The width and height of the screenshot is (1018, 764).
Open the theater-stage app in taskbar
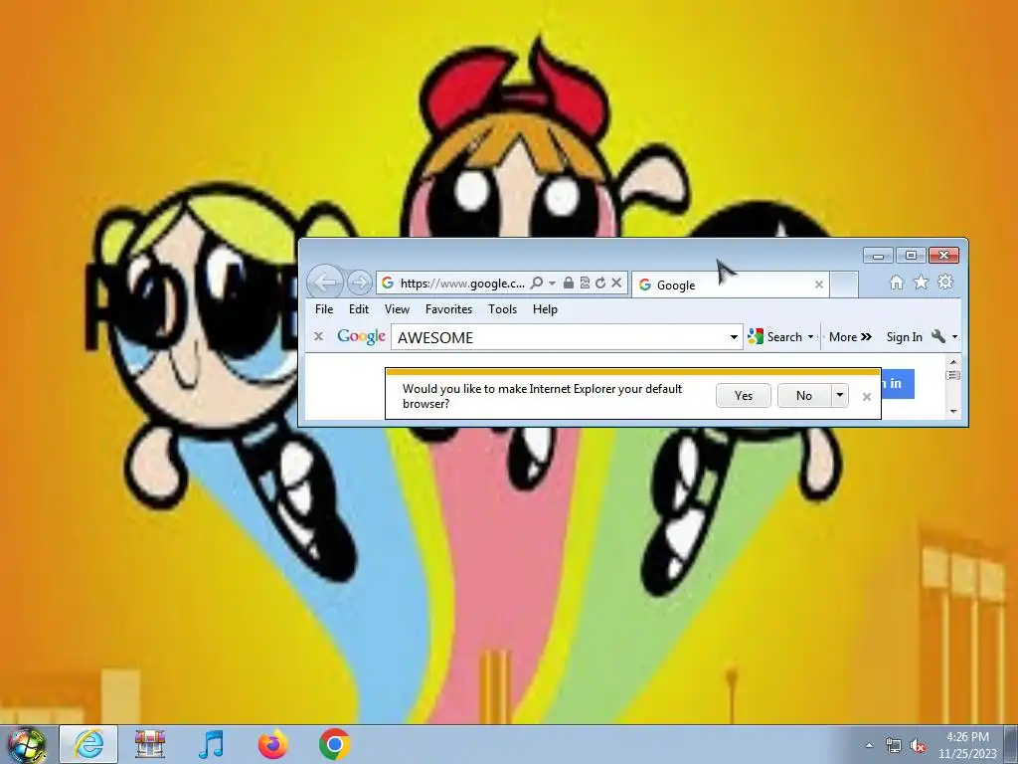tap(150, 744)
